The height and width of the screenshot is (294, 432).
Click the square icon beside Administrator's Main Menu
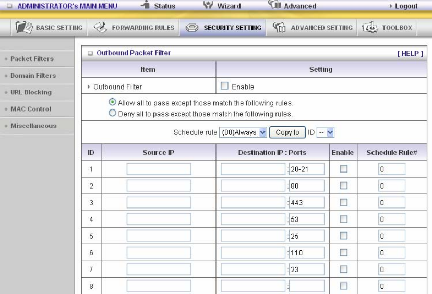9,6
